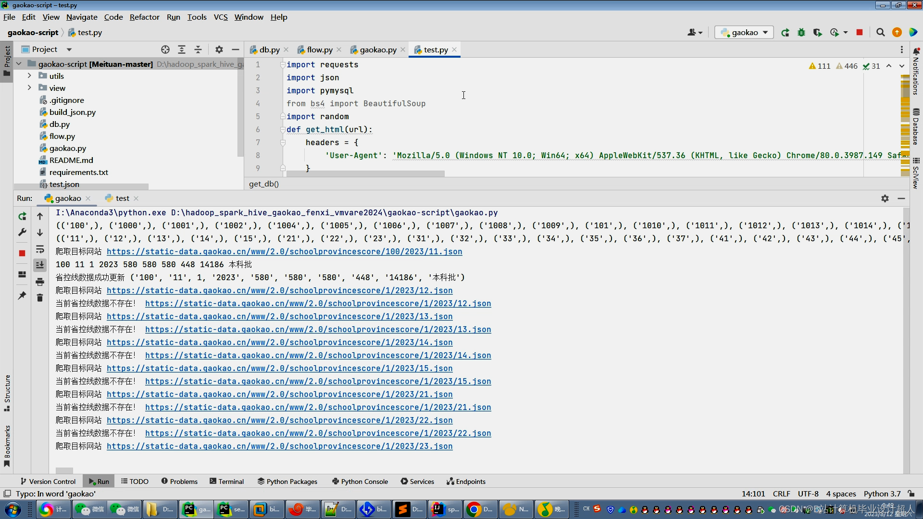923x519 pixels.
Task: Select opened file target icon in Project panel
Action: click(165, 49)
